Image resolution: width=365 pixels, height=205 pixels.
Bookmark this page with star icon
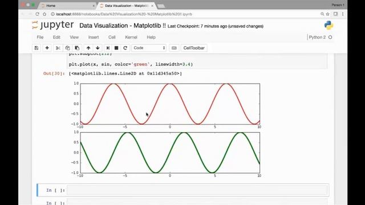(328, 14)
